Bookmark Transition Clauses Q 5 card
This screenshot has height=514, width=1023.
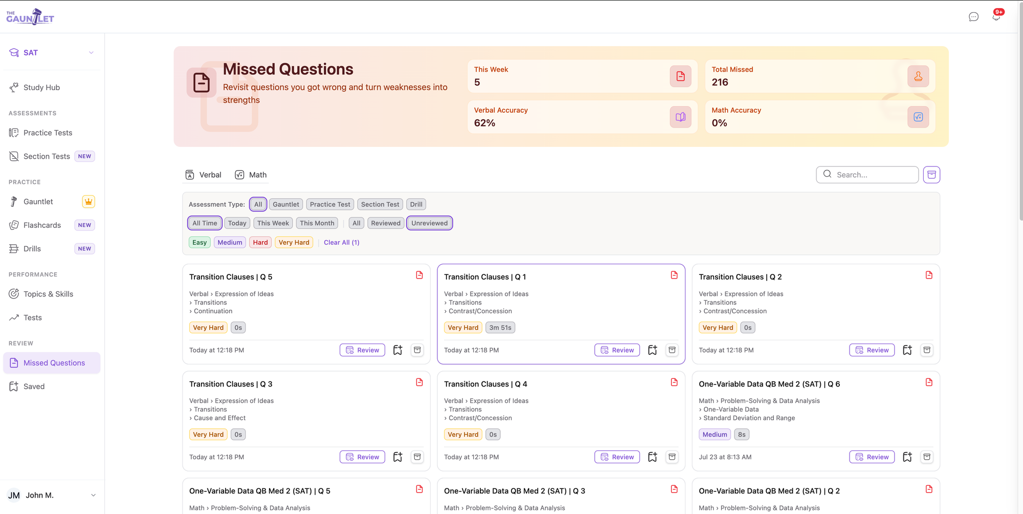tap(397, 350)
